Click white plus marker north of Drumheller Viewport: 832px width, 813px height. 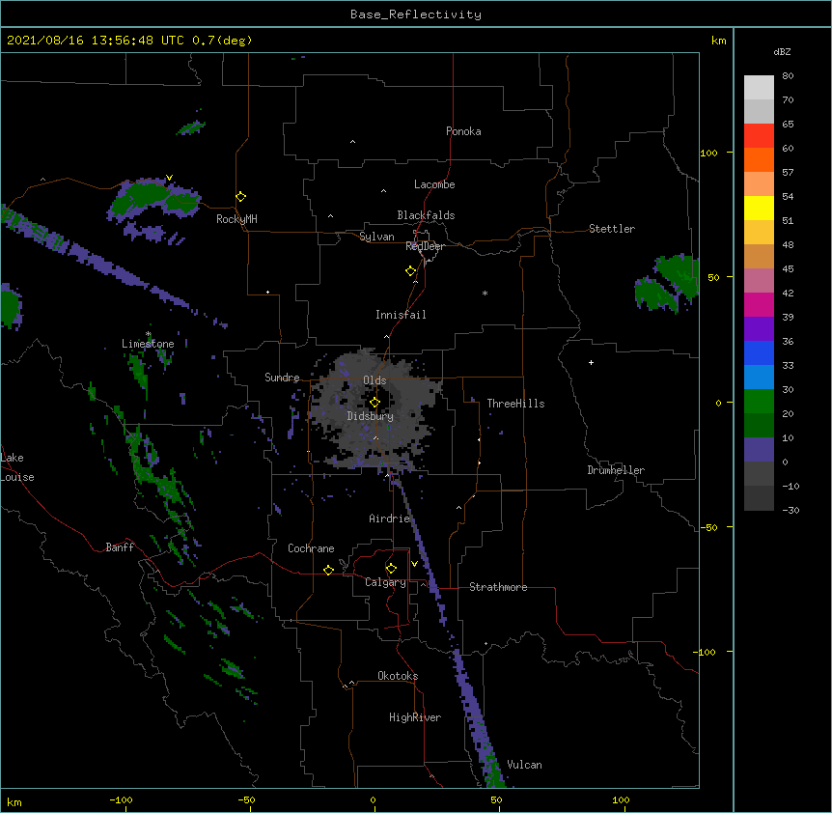click(591, 362)
